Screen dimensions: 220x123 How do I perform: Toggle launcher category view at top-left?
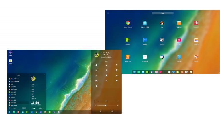pyautogui.click(x=108, y=13)
